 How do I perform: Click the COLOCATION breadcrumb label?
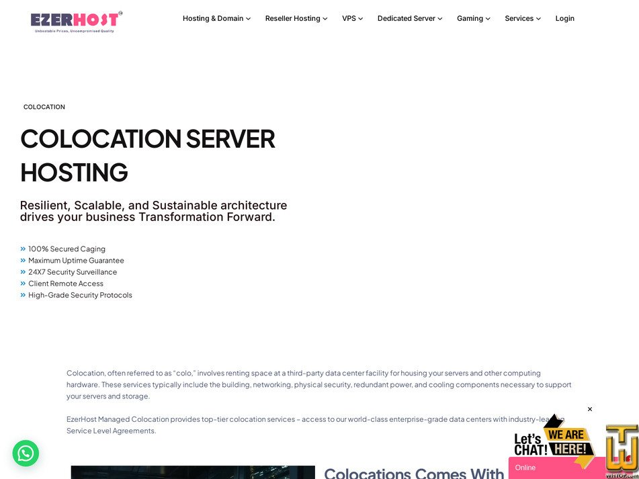(x=44, y=106)
